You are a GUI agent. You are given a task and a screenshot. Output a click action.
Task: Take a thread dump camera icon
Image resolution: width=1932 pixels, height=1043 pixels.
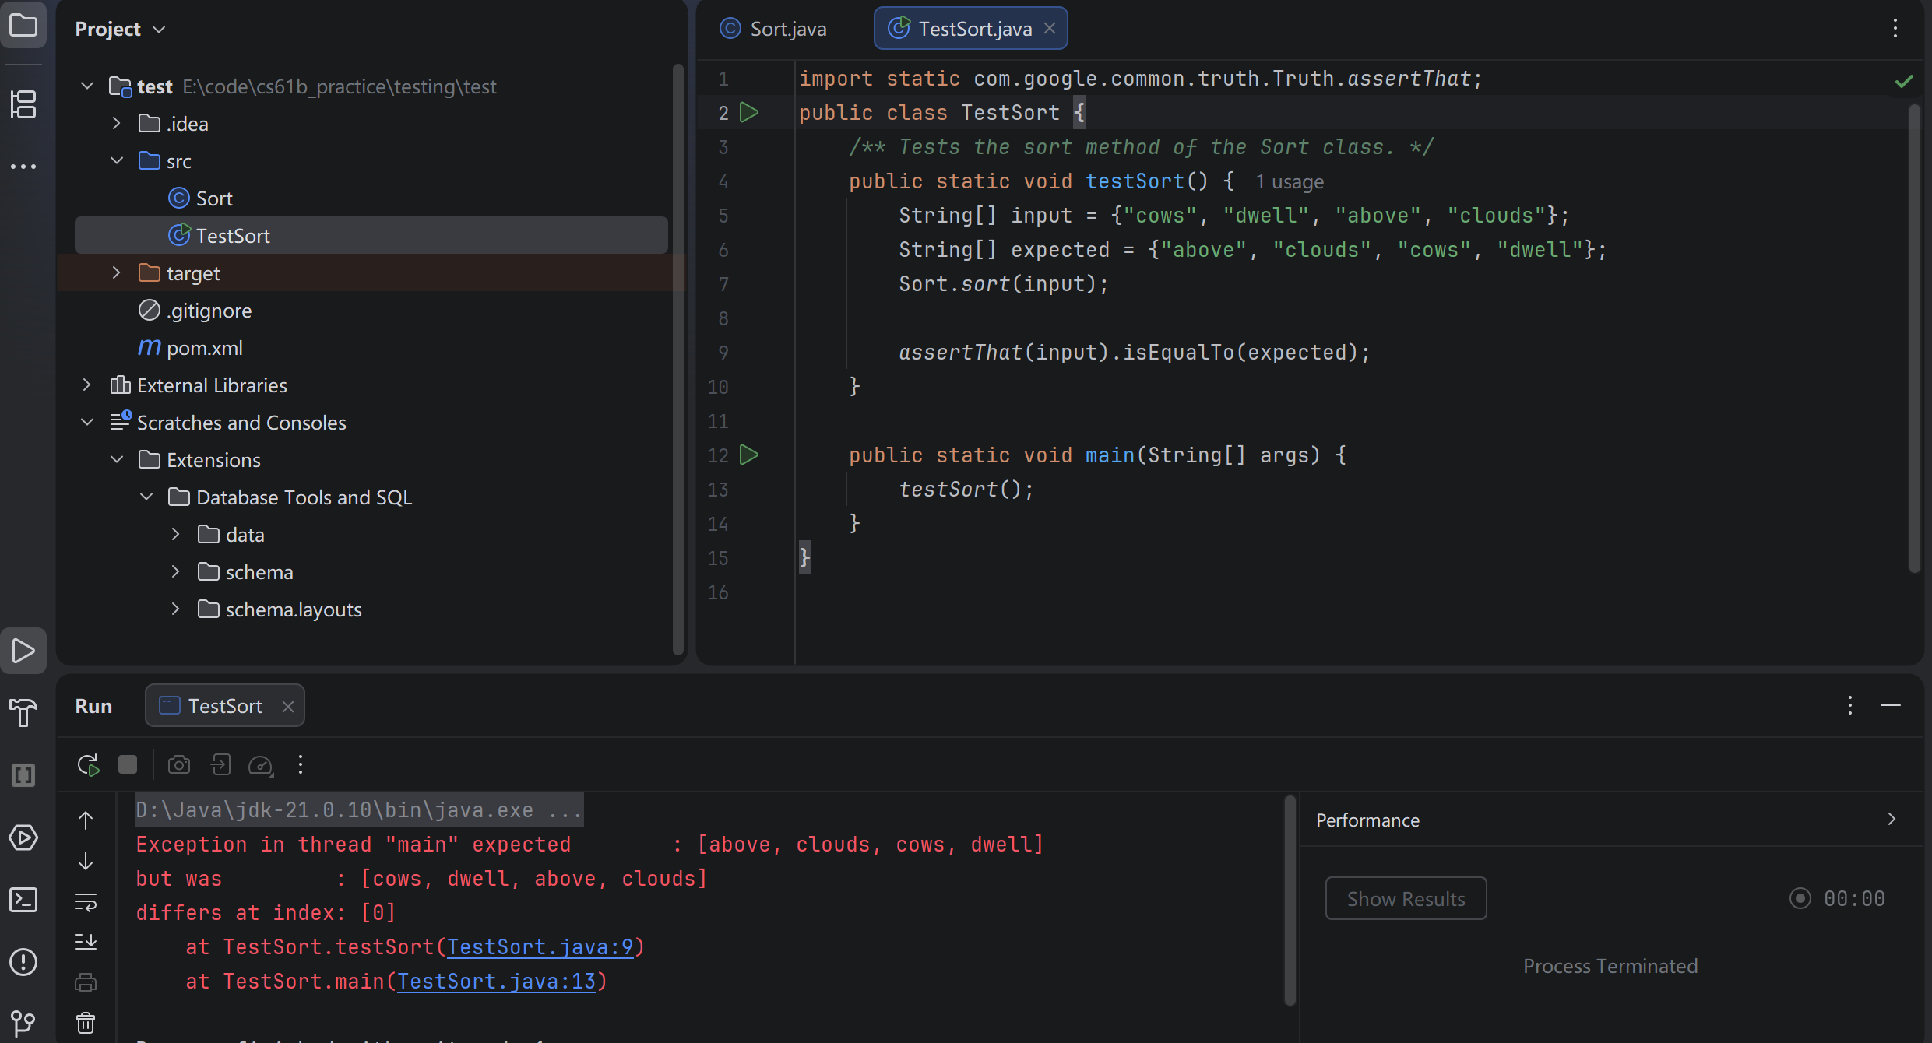coord(179,765)
